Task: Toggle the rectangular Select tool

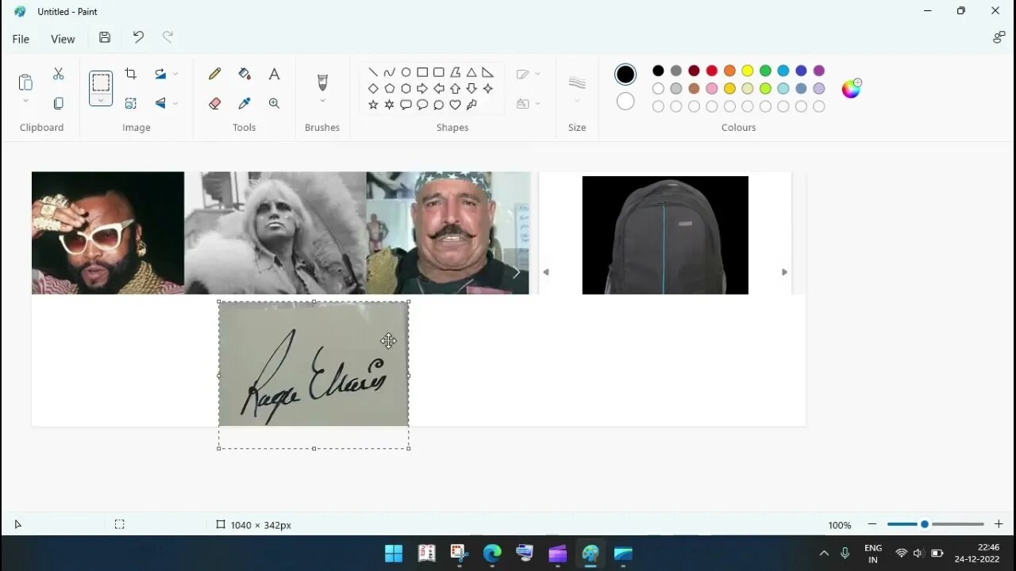Action: (101, 82)
